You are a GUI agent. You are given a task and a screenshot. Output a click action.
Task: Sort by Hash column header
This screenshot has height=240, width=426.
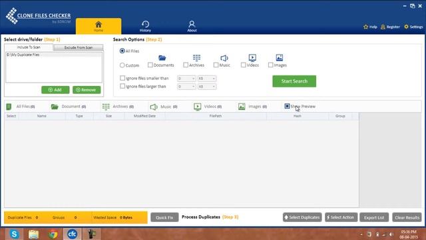(x=298, y=116)
